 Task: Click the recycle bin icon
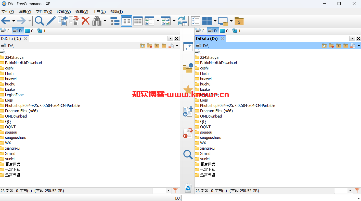coord(188,188)
